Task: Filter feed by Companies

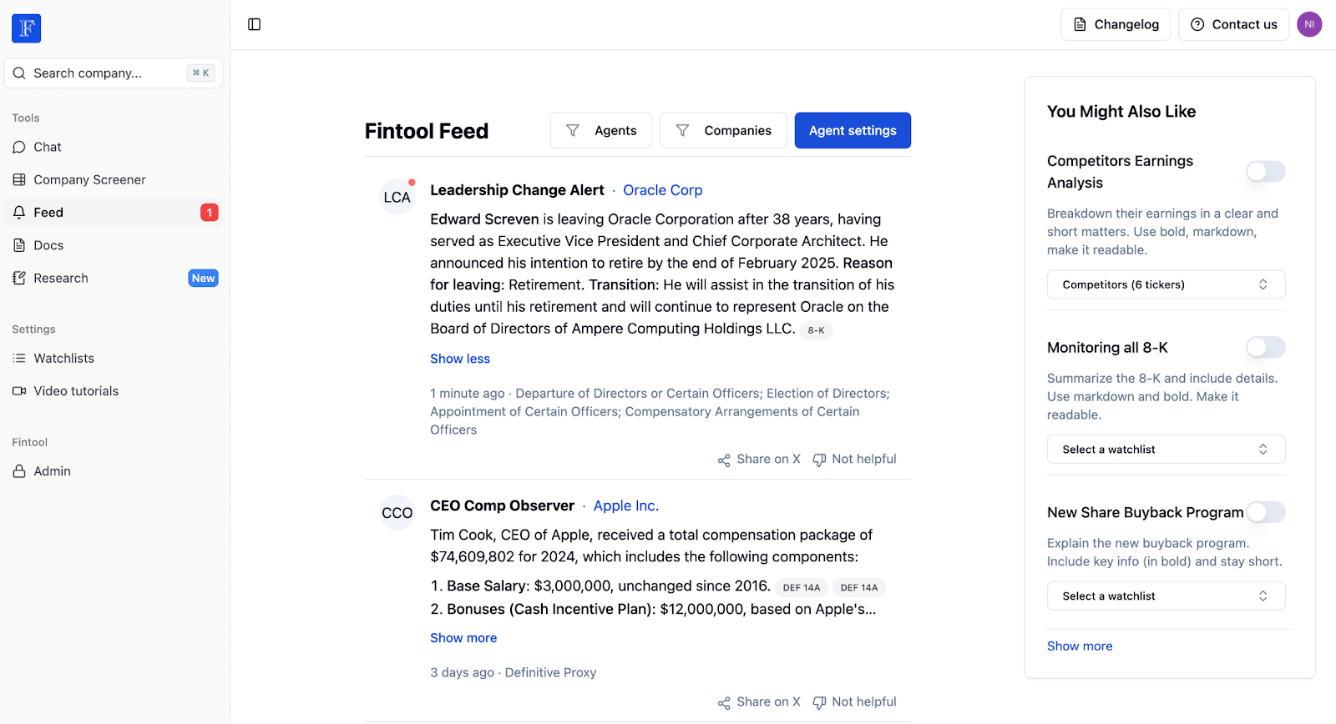Action: coord(723,130)
